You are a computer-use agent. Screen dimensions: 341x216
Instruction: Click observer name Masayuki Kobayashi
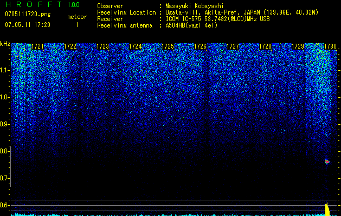pos(195,6)
